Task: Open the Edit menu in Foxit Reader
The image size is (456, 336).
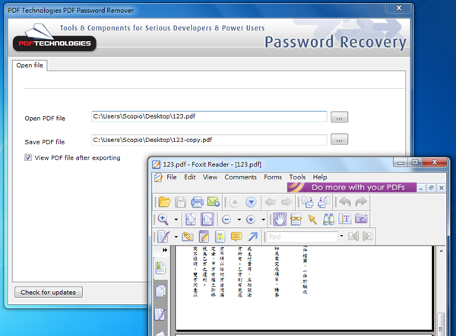Action: [x=189, y=177]
